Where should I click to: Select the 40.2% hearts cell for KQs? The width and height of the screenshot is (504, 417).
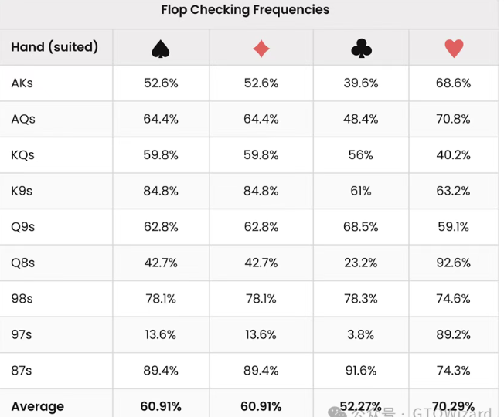454,155
